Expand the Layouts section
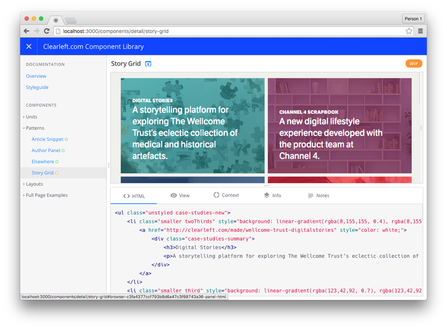Screen dimensions: 447x329 33,184
